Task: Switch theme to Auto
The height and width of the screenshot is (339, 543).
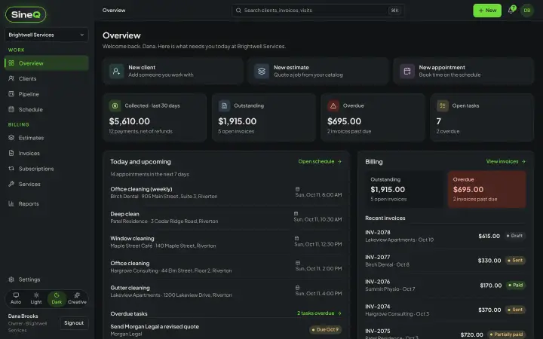Action: coord(16,298)
